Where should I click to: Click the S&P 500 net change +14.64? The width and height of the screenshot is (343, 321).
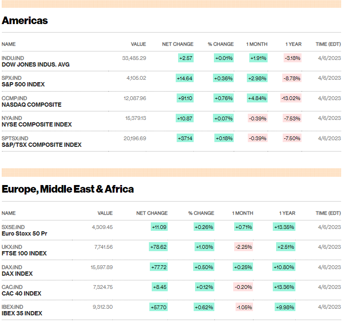coord(185,78)
